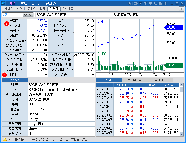Screen dimensions: 186x143
Task: Click the current price value 237,03 in quote table
Action: (42, 21)
